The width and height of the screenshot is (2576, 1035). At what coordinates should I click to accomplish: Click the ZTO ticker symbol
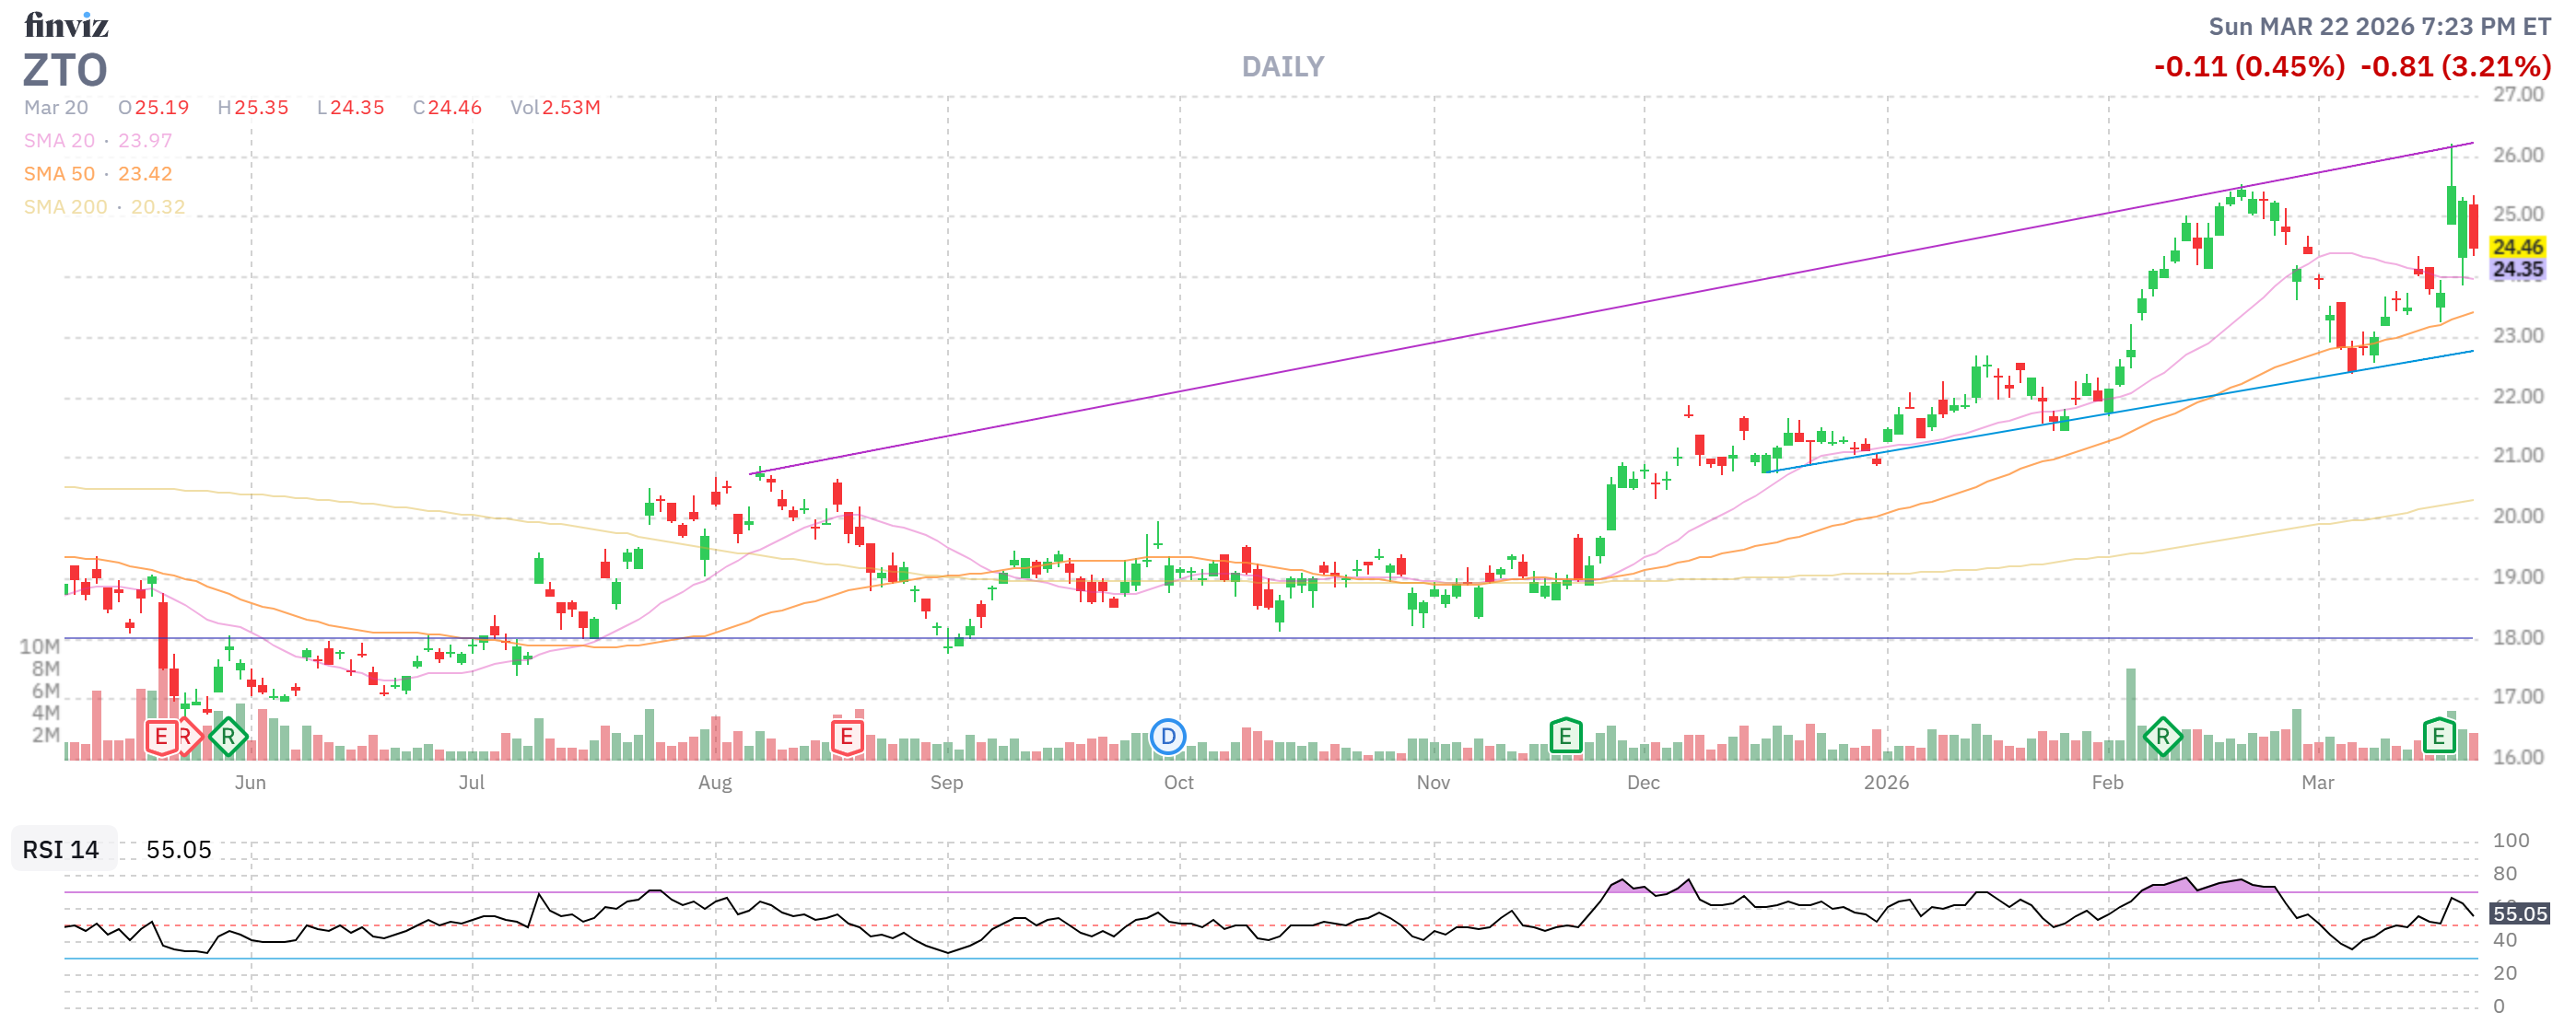65,71
